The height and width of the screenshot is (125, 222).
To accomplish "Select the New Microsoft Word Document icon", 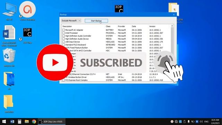I will 9,36.
